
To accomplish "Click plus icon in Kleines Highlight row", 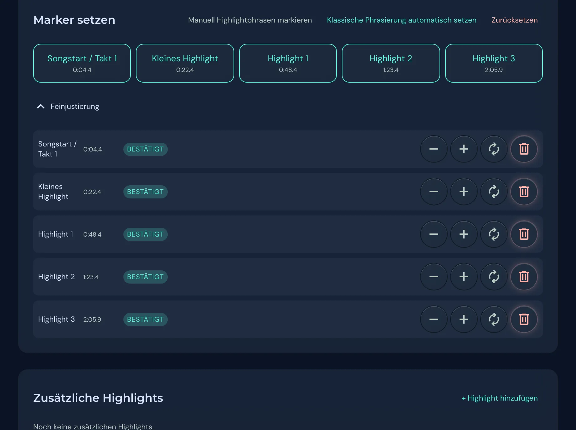I will click(464, 192).
